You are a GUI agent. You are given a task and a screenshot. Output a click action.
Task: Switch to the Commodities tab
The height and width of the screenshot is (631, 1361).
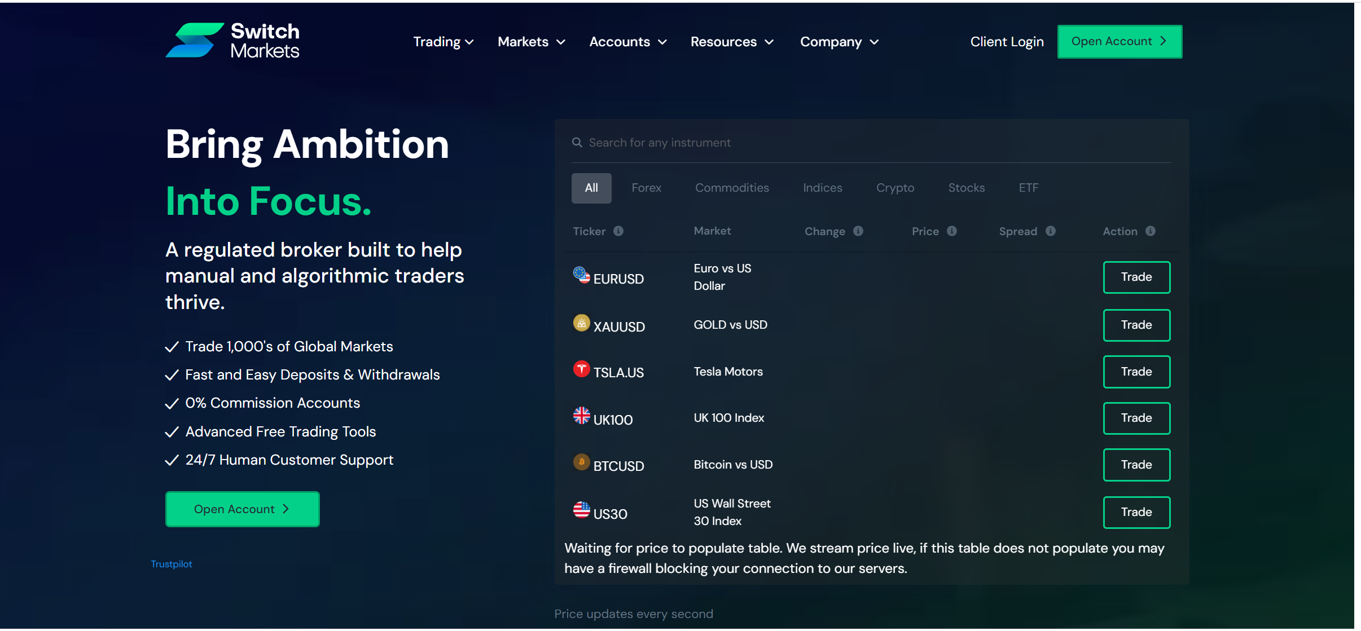tap(732, 188)
